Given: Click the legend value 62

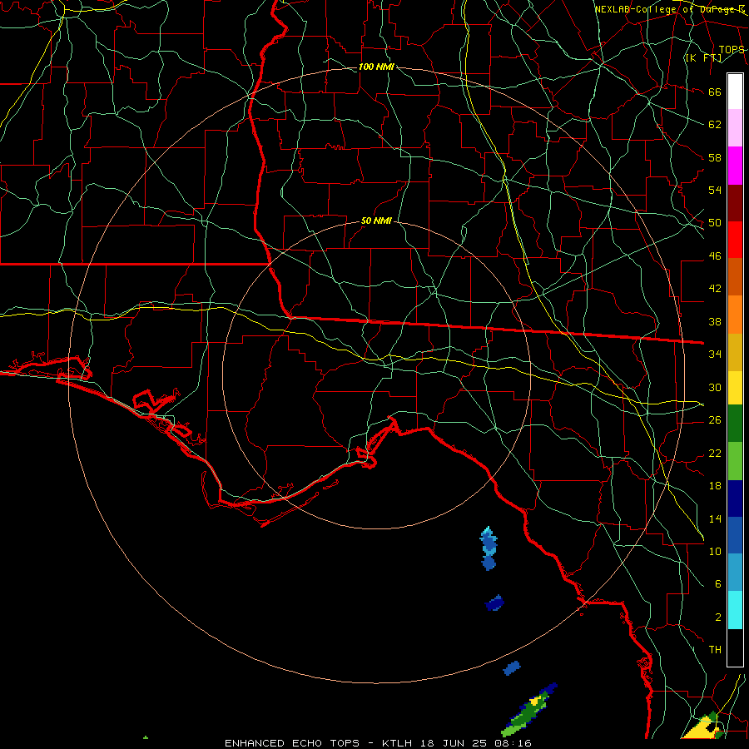Looking at the screenshot, I should (715, 125).
